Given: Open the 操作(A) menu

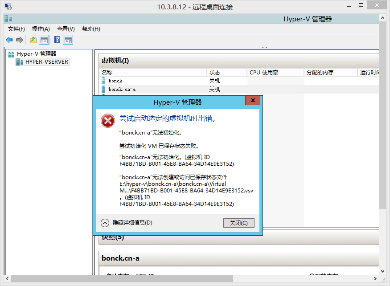Looking at the screenshot, I should coord(41,29).
